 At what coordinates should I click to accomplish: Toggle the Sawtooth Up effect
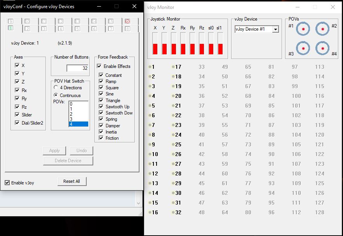pyautogui.click(x=101, y=106)
